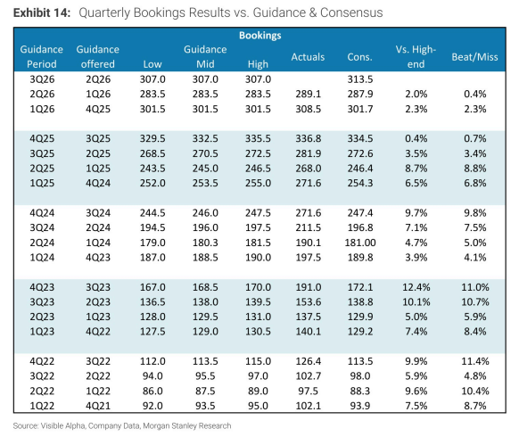Select actuals value 336.8
The height and width of the screenshot is (437, 519).
[309, 138]
